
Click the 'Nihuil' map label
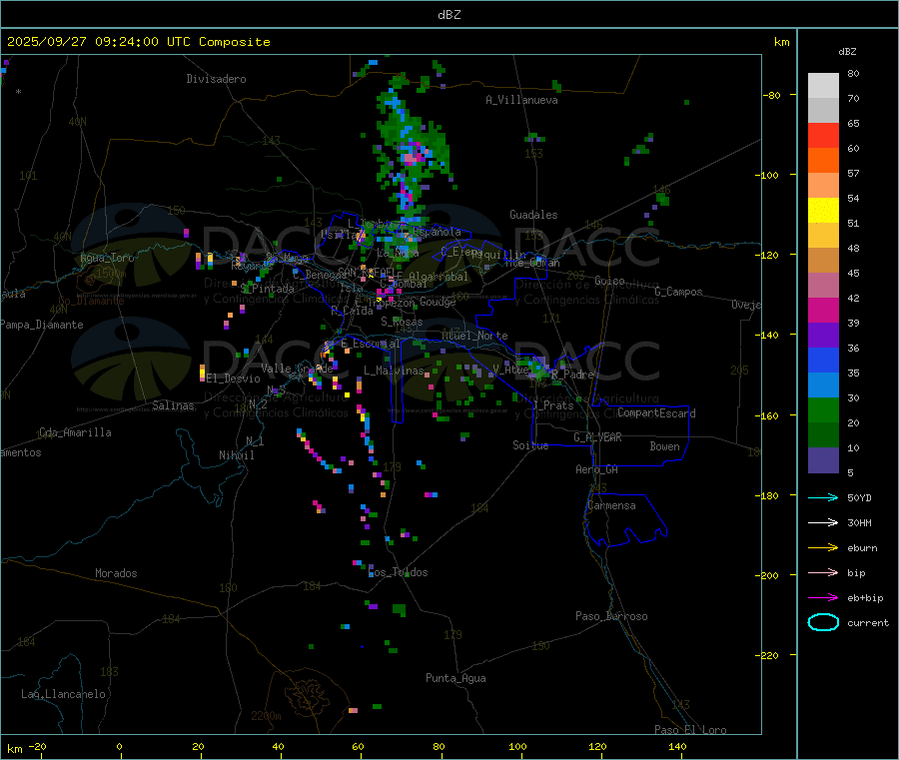click(x=236, y=455)
